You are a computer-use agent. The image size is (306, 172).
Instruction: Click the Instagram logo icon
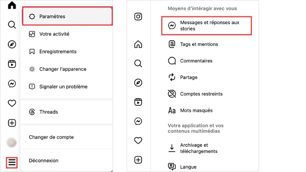click(138, 16)
